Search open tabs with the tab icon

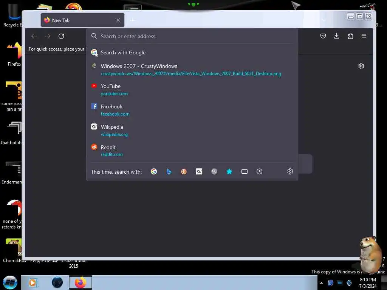pyautogui.click(x=245, y=171)
